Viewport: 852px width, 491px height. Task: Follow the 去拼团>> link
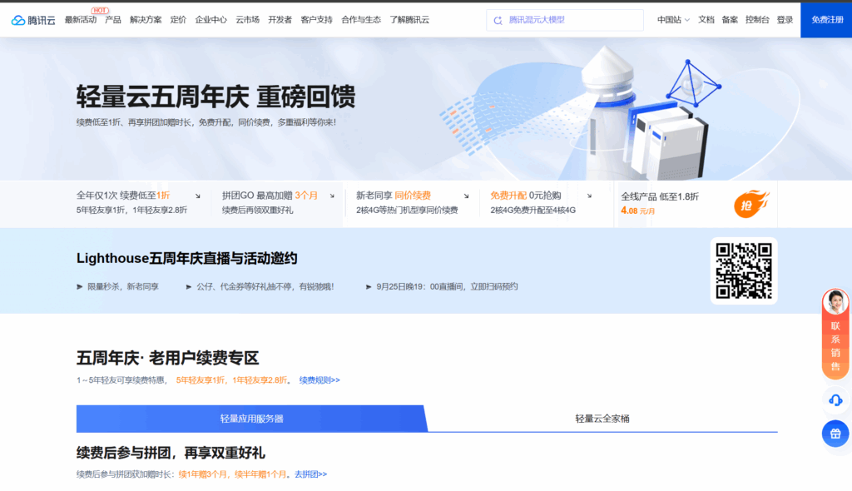(310, 474)
